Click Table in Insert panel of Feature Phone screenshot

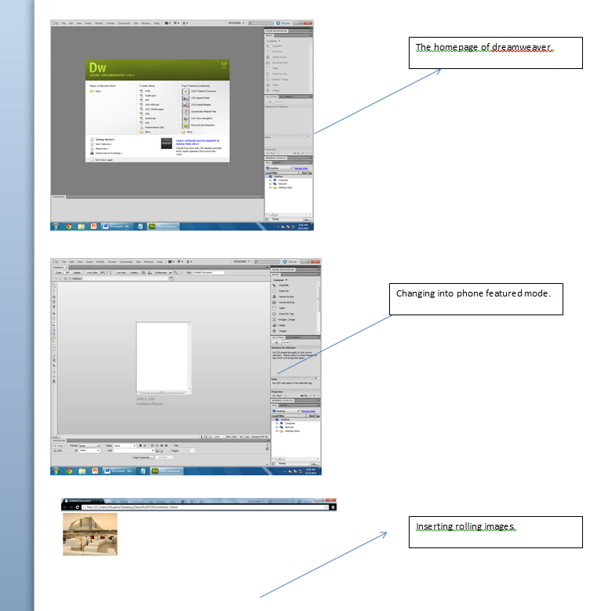pyautogui.click(x=279, y=308)
